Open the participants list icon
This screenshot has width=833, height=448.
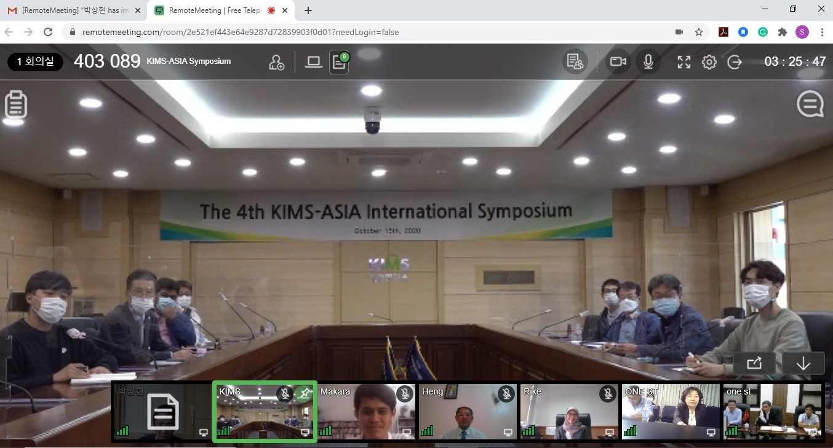[x=575, y=61]
